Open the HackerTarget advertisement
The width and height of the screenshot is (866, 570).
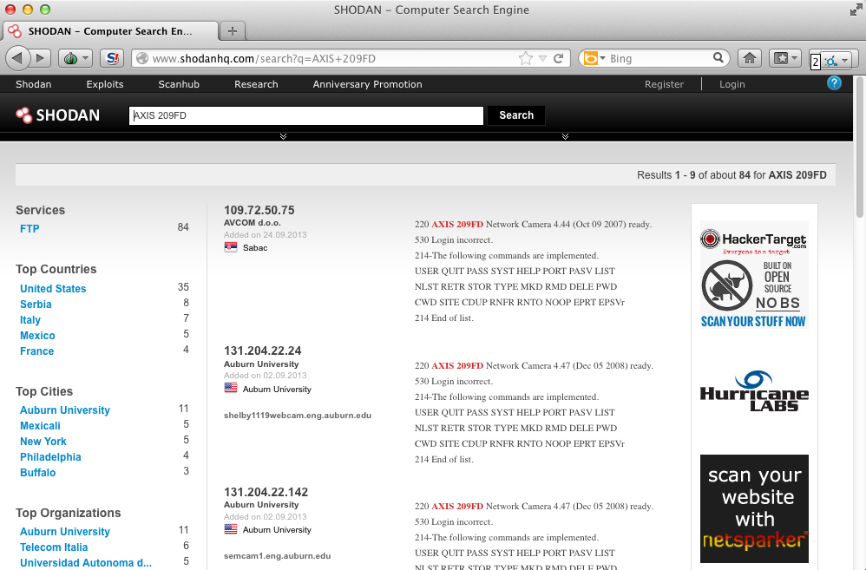(x=754, y=274)
